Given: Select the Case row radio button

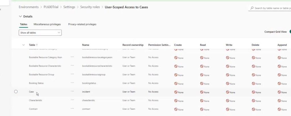Looking at the screenshot, I should tap(16, 92).
